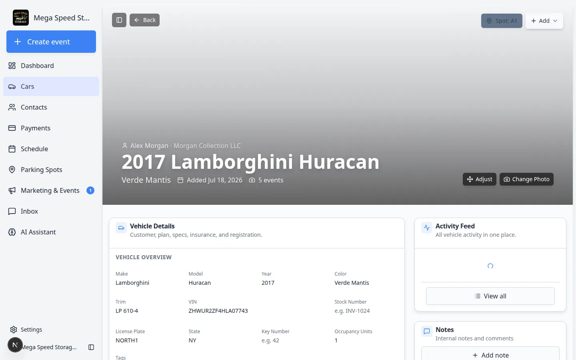Click the Added Jul 18, 2026 date

click(210, 180)
